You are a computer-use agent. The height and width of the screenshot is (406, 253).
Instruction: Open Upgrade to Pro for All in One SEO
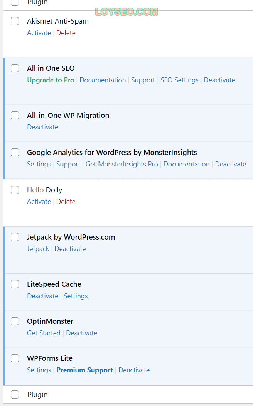point(51,80)
